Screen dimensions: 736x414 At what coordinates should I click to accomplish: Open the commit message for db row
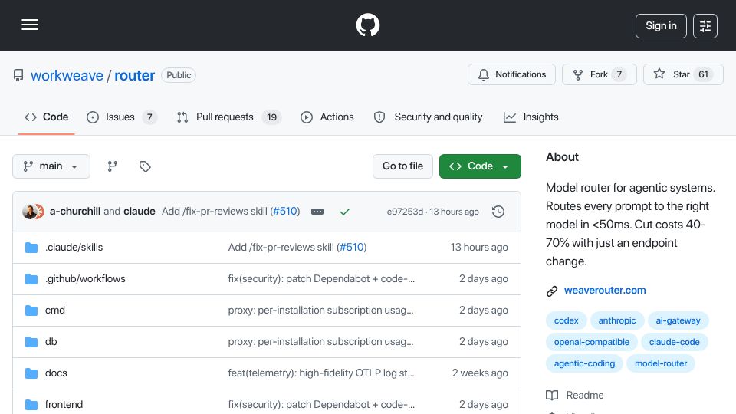(x=320, y=342)
